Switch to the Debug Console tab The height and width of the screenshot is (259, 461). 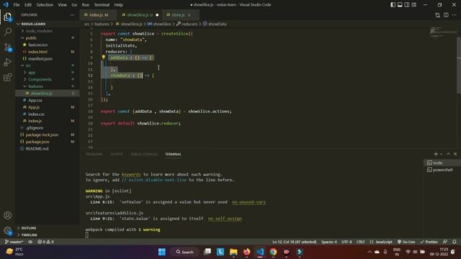[144, 154]
